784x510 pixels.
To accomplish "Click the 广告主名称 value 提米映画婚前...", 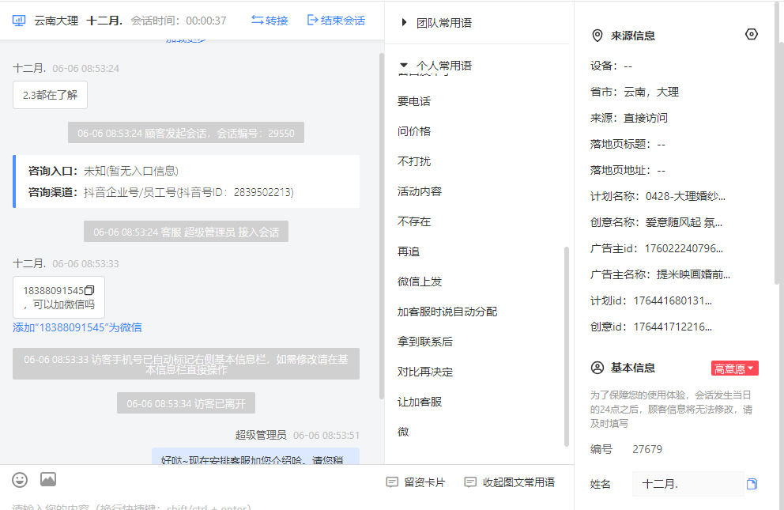I will tap(693, 274).
